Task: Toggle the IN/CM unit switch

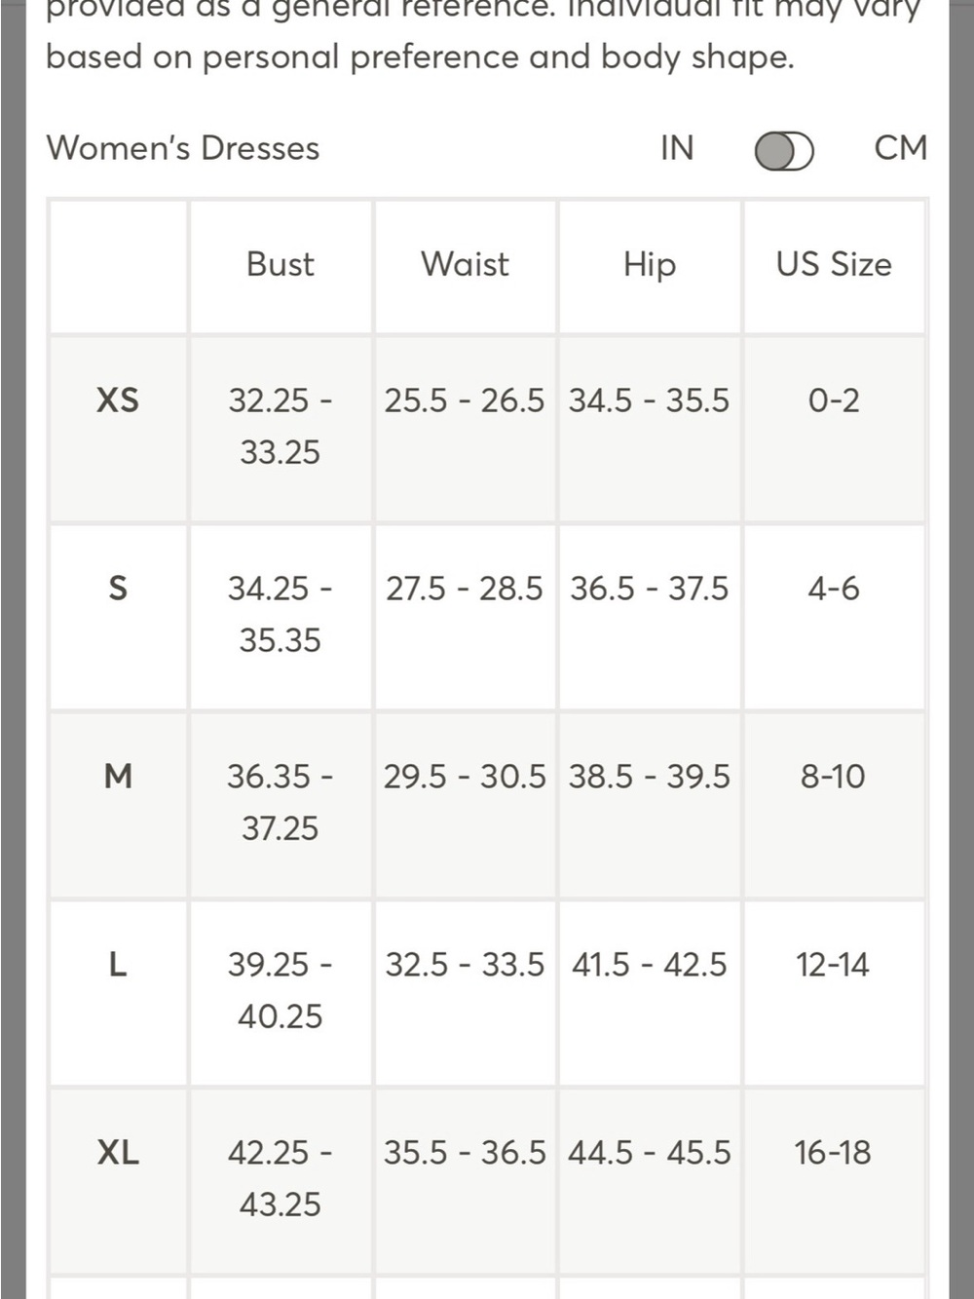Action: pyautogui.click(x=784, y=151)
